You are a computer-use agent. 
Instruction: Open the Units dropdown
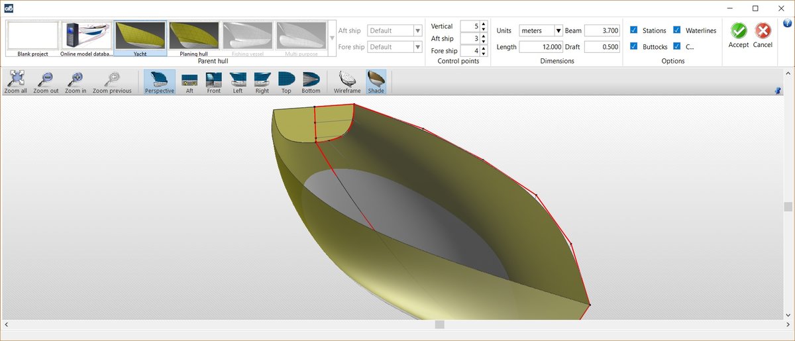pos(558,30)
